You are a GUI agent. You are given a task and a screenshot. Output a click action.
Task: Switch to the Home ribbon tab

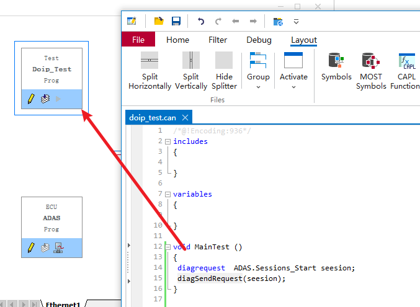177,40
